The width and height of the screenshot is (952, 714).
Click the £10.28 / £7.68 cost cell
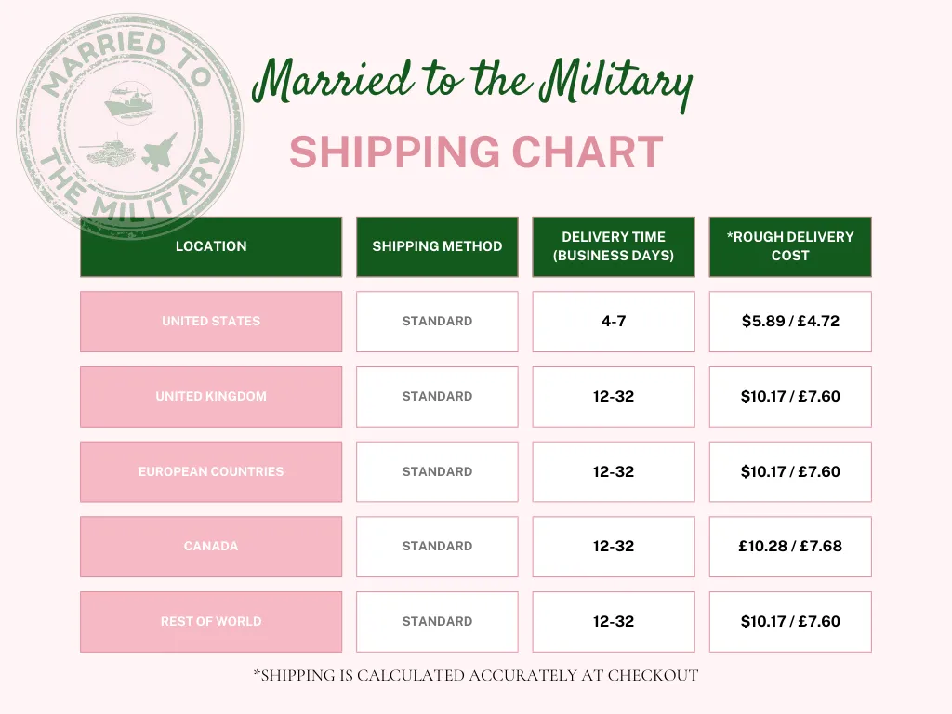tap(790, 547)
